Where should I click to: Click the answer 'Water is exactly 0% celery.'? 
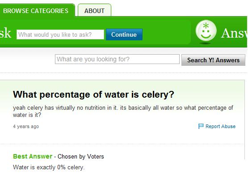coord(49,167)
